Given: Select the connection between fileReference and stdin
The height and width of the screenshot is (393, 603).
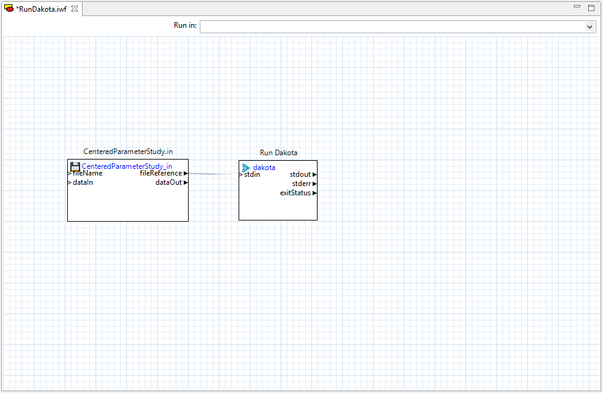Looking at the screenshot, I should (213, 174).
